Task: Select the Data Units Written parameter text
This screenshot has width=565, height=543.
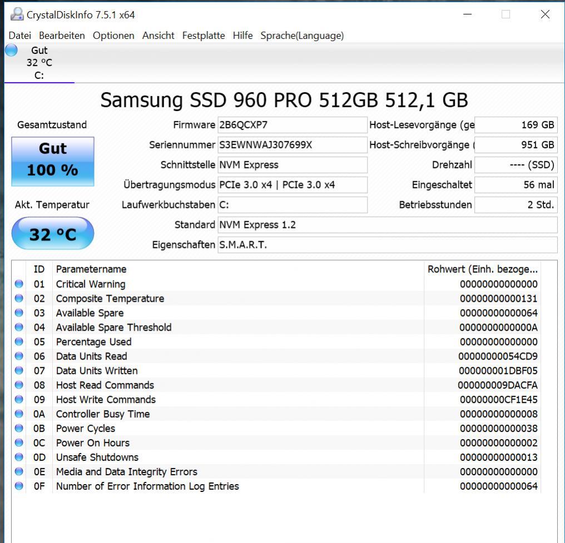Action: point(97,371)
